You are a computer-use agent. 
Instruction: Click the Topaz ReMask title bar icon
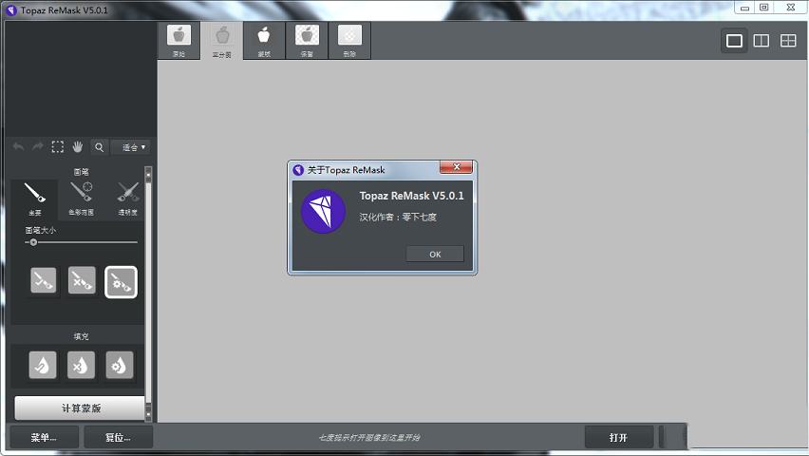[11, 10]
